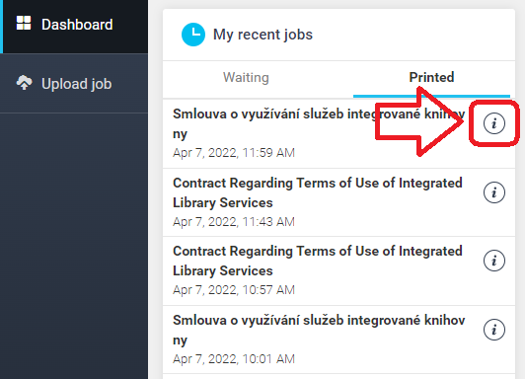This screenshot has width=525, height=379.
Task: Click timestamp Apr 7, 2022, 10:01 AM
Action: click(234, 359)
